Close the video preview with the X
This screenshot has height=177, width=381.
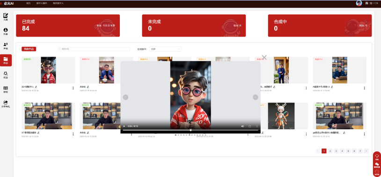[x=264, y=58]
